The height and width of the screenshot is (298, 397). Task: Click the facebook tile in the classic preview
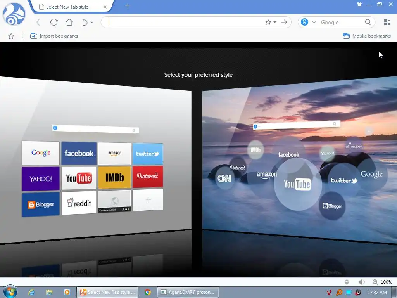coord(79,153)
